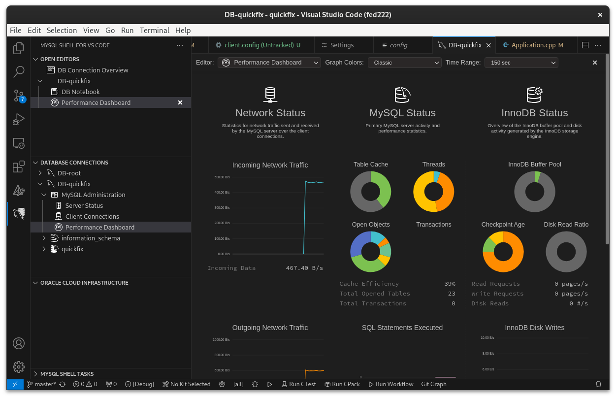Open the Extensions view icon
Image resolution: width=616 pixels, height=398 pixels.
(x=19, y=167)
